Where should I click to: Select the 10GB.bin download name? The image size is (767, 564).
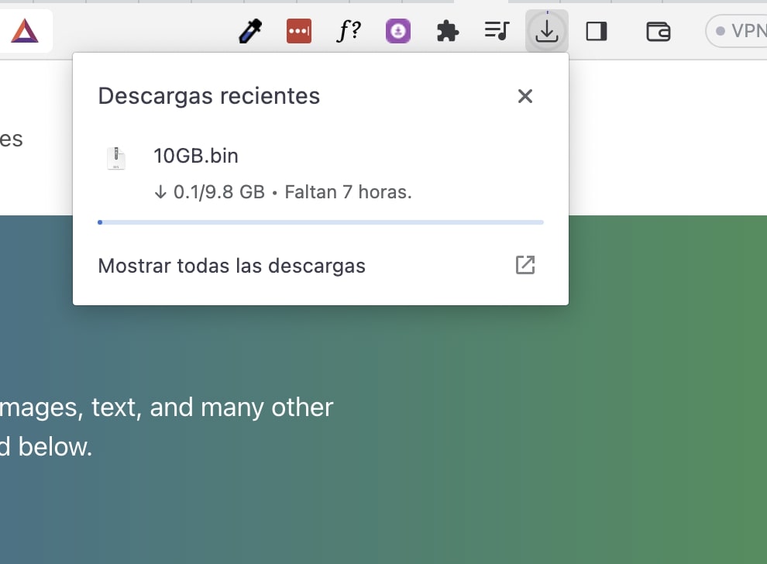[196, 156]
